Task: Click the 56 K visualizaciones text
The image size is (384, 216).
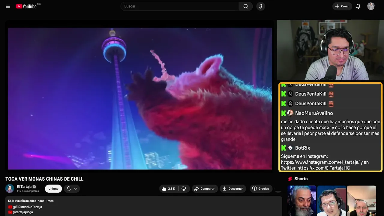Action: click(22, 201)
